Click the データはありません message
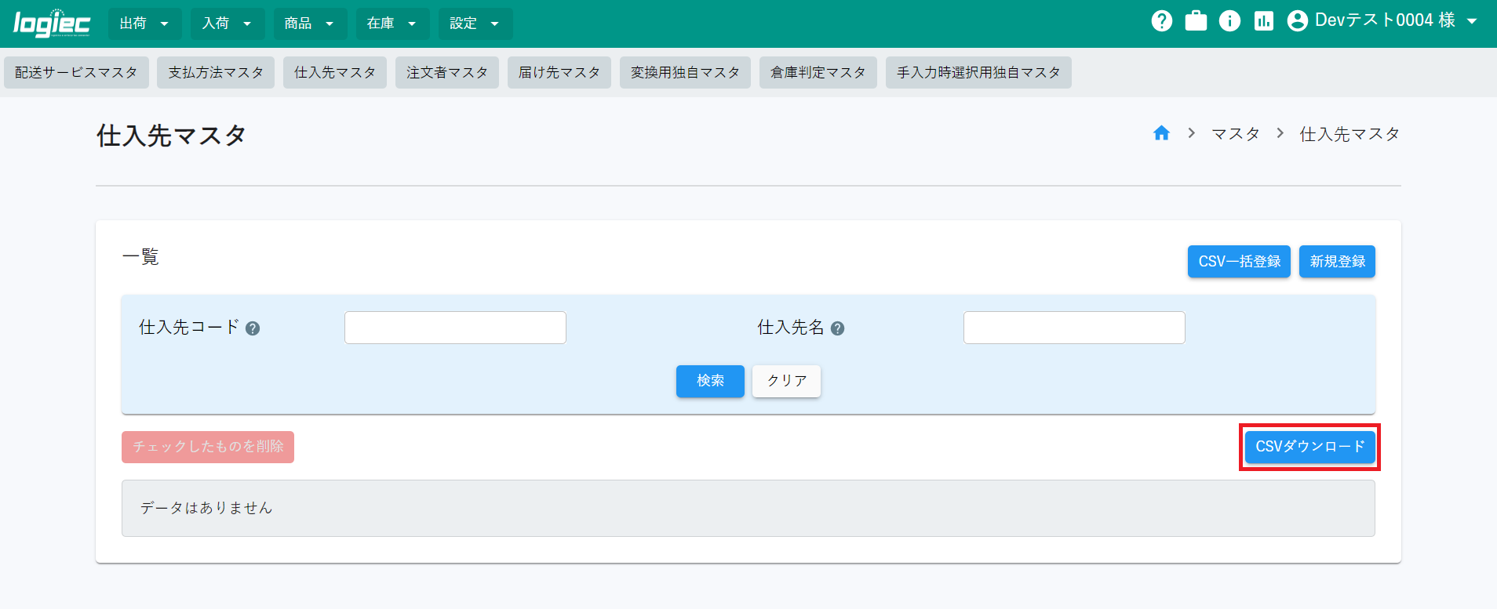This screenshot has height=609, width=1497. 206,508
